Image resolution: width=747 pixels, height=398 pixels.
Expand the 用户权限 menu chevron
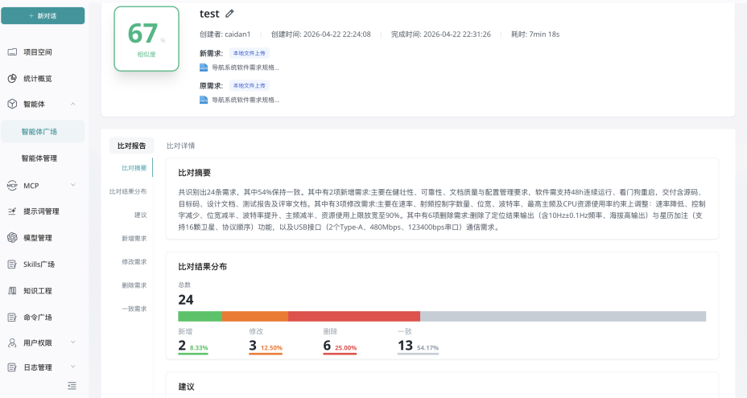pyautogui.click(x=73, y=343)
